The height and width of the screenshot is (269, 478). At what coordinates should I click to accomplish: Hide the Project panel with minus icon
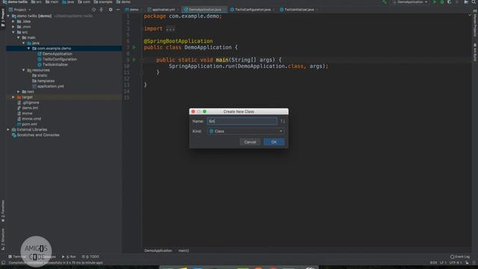[x=118, y=10]
